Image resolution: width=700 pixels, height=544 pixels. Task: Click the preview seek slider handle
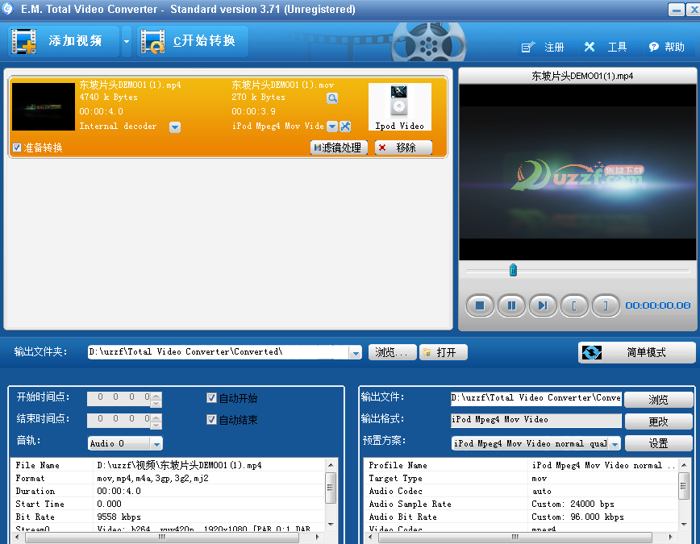(x=513, y=270)
